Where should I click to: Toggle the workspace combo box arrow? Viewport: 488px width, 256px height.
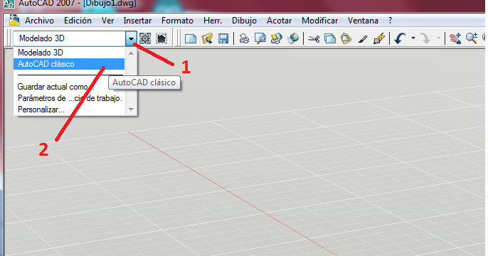[x=131, y=38]
